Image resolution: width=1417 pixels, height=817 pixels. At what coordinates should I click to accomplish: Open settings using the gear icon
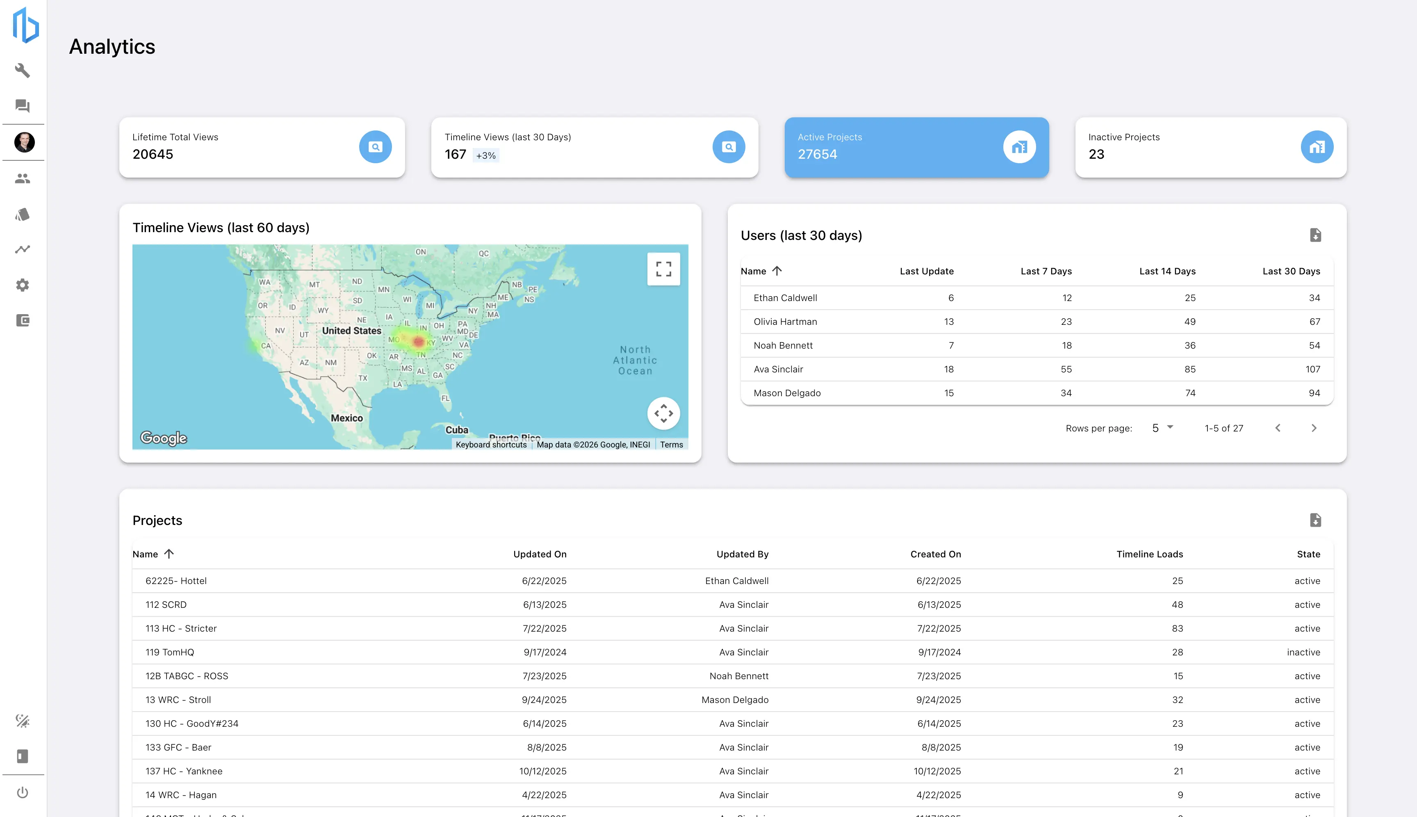pos(23,285)
